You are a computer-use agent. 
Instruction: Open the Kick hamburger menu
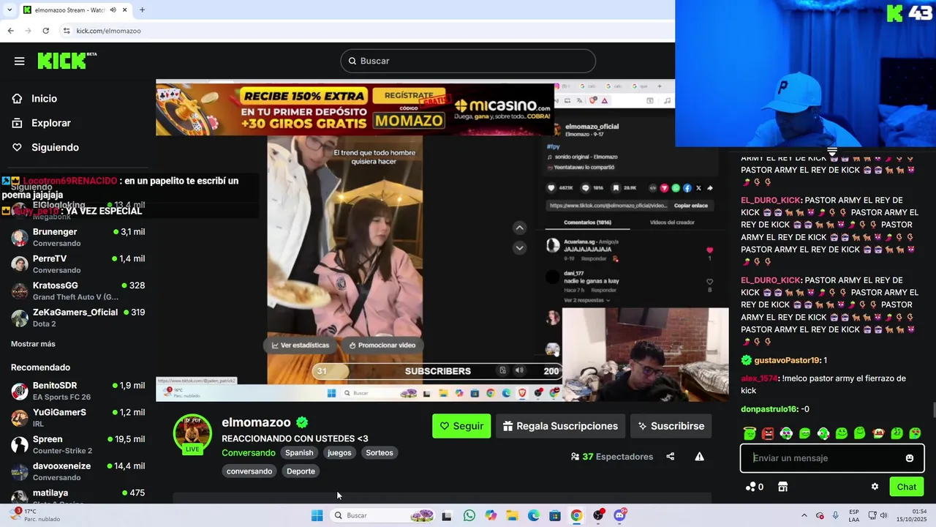(19, 61)
